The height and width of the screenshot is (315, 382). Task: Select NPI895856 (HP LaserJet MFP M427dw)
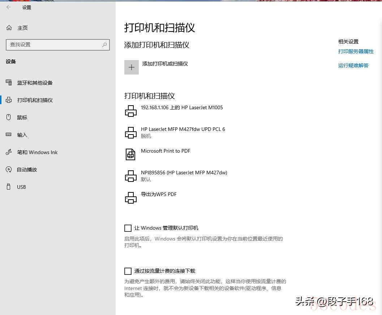pyautogui.click(x=184, y=173)
